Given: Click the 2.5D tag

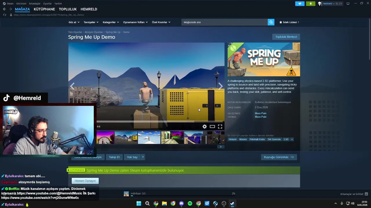Looking at the screenshot, I should tap(286, 139).
